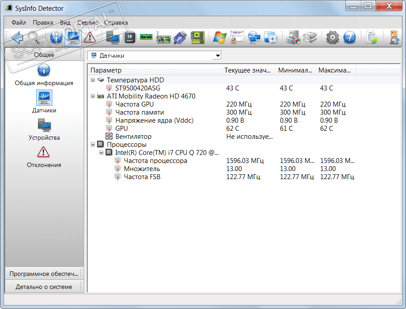The width and height of the screenshot is (406, 309).
Task: Open the Сервис menu
Action: [88, 22]
